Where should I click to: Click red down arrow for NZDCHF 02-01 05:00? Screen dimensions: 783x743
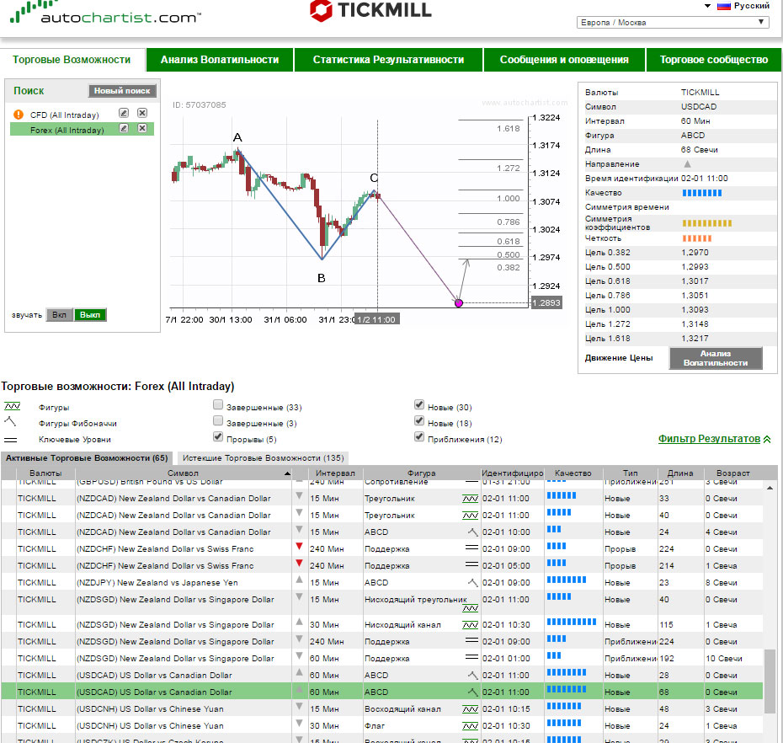(x=299, y=563)
